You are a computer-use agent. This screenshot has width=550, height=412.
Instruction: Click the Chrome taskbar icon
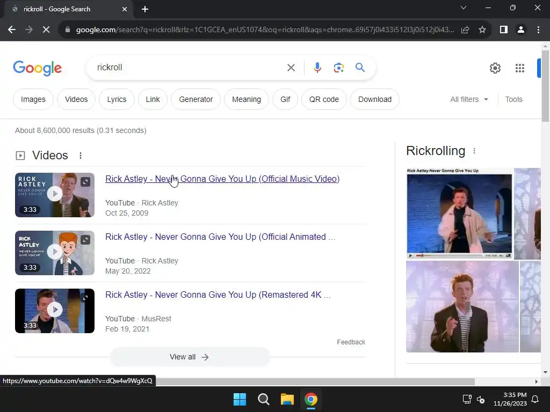[x=311, y=399]
